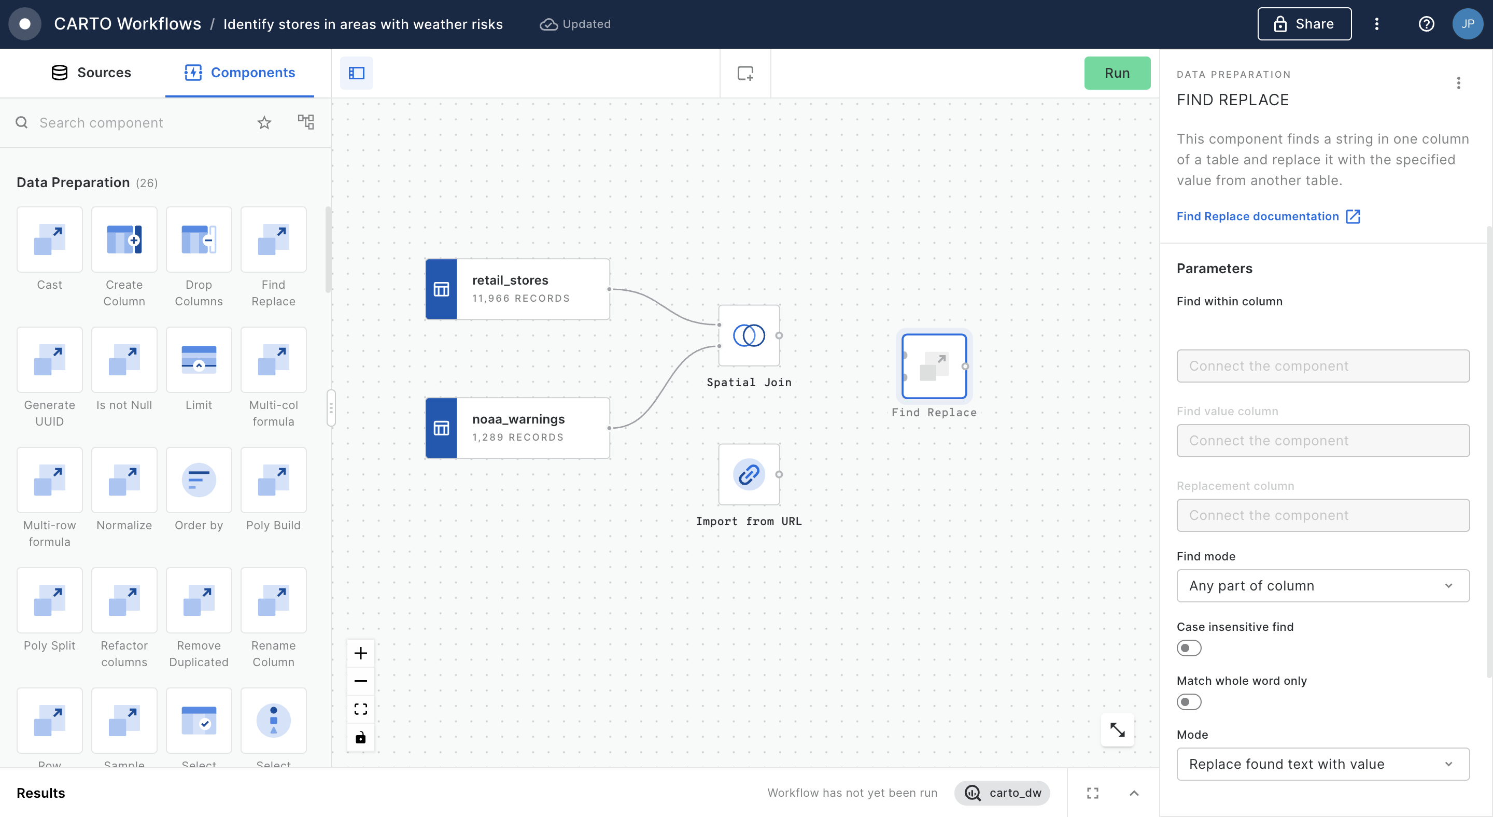Enable Match whole word only toggle
The width and height of the screenshot is (1493, 817).
[x=1189, y=702]
